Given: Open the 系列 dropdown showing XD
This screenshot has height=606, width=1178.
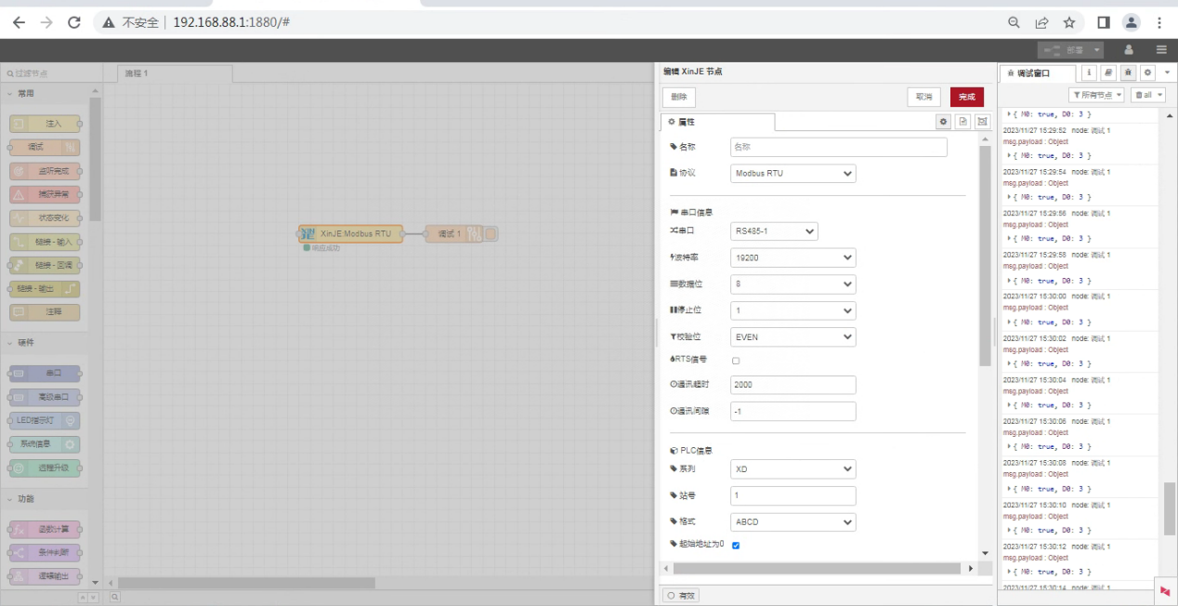Looking at the screenshot, I should [x=792, y=469].
